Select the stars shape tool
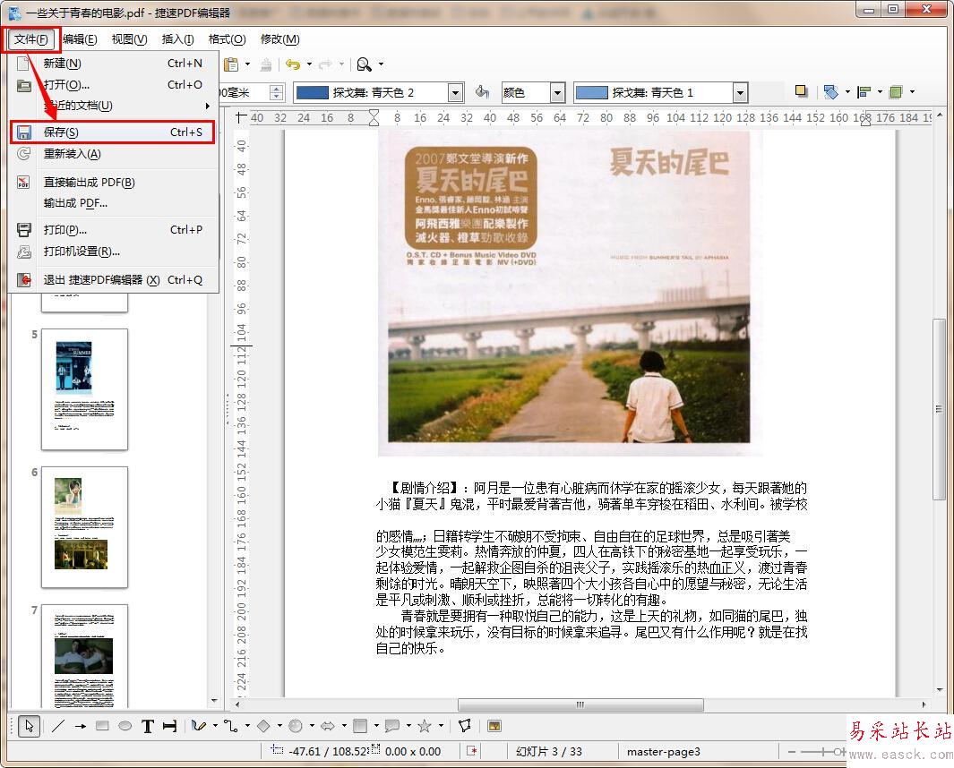The image size is (954, 768). (424, 726)
